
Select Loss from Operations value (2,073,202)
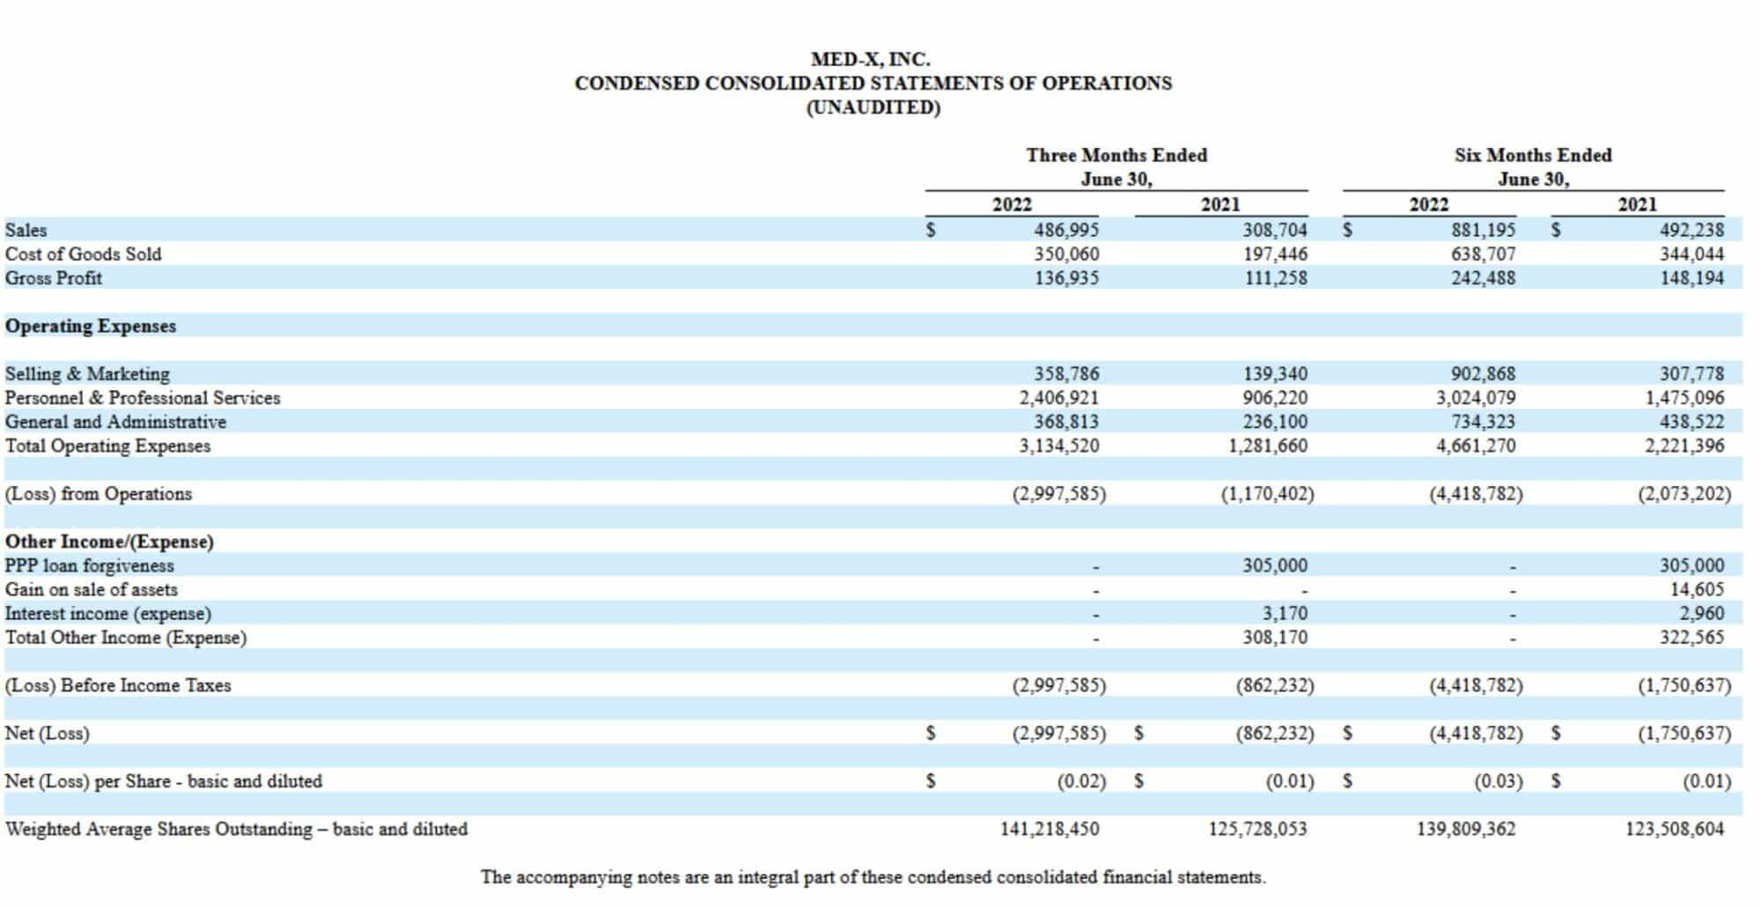click(x=1685, y=493)
